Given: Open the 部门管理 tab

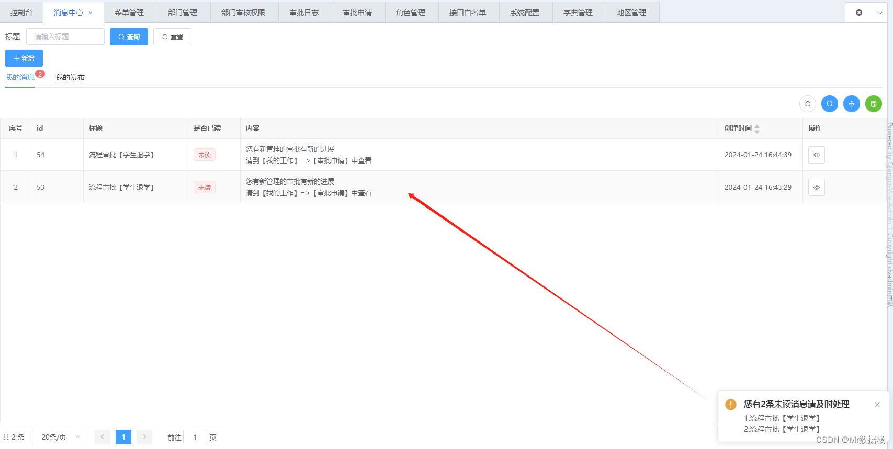Looking at the screenshot, I should click(x=183, y=13).
